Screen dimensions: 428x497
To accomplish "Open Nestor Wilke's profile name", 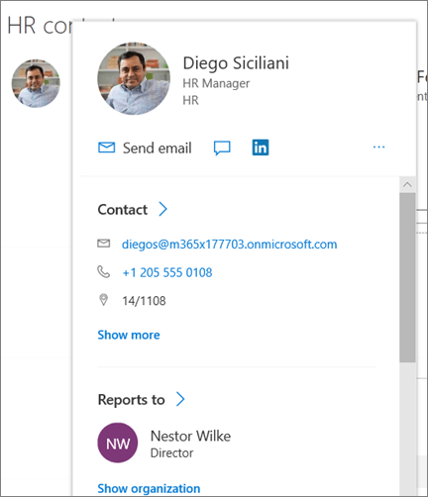I will (x=190, y=437).
